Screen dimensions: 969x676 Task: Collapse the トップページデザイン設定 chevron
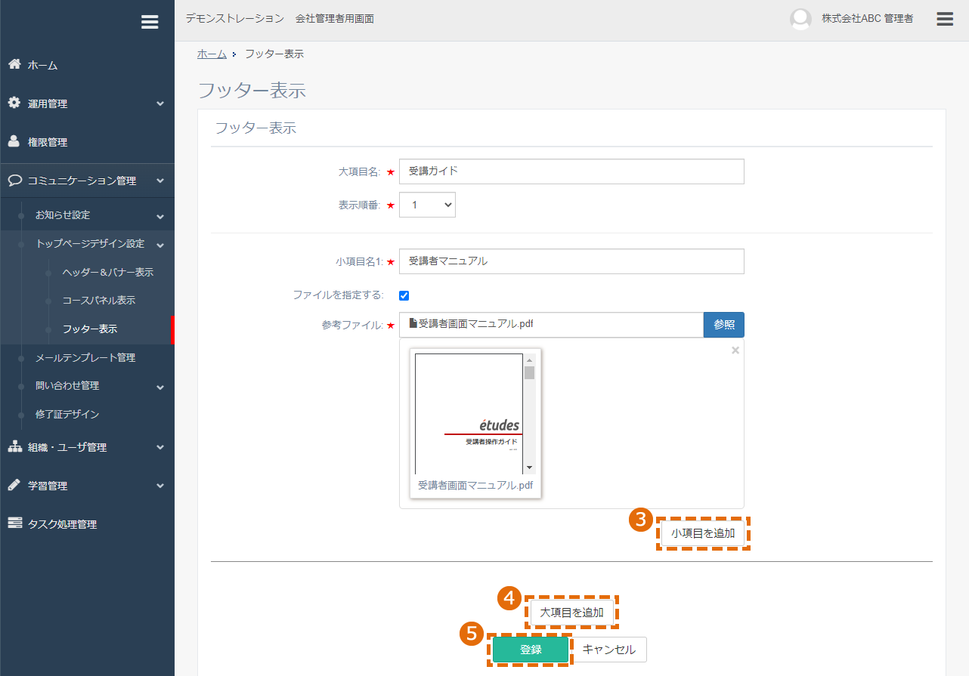[x=160, y=245]
